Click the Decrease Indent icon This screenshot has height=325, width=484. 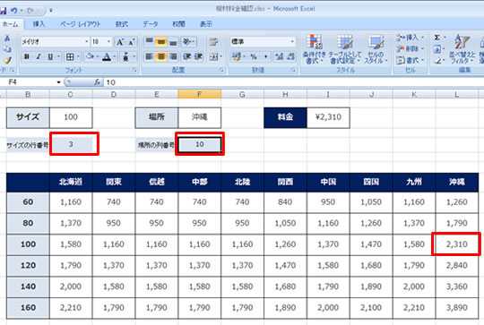coord(187,56)
